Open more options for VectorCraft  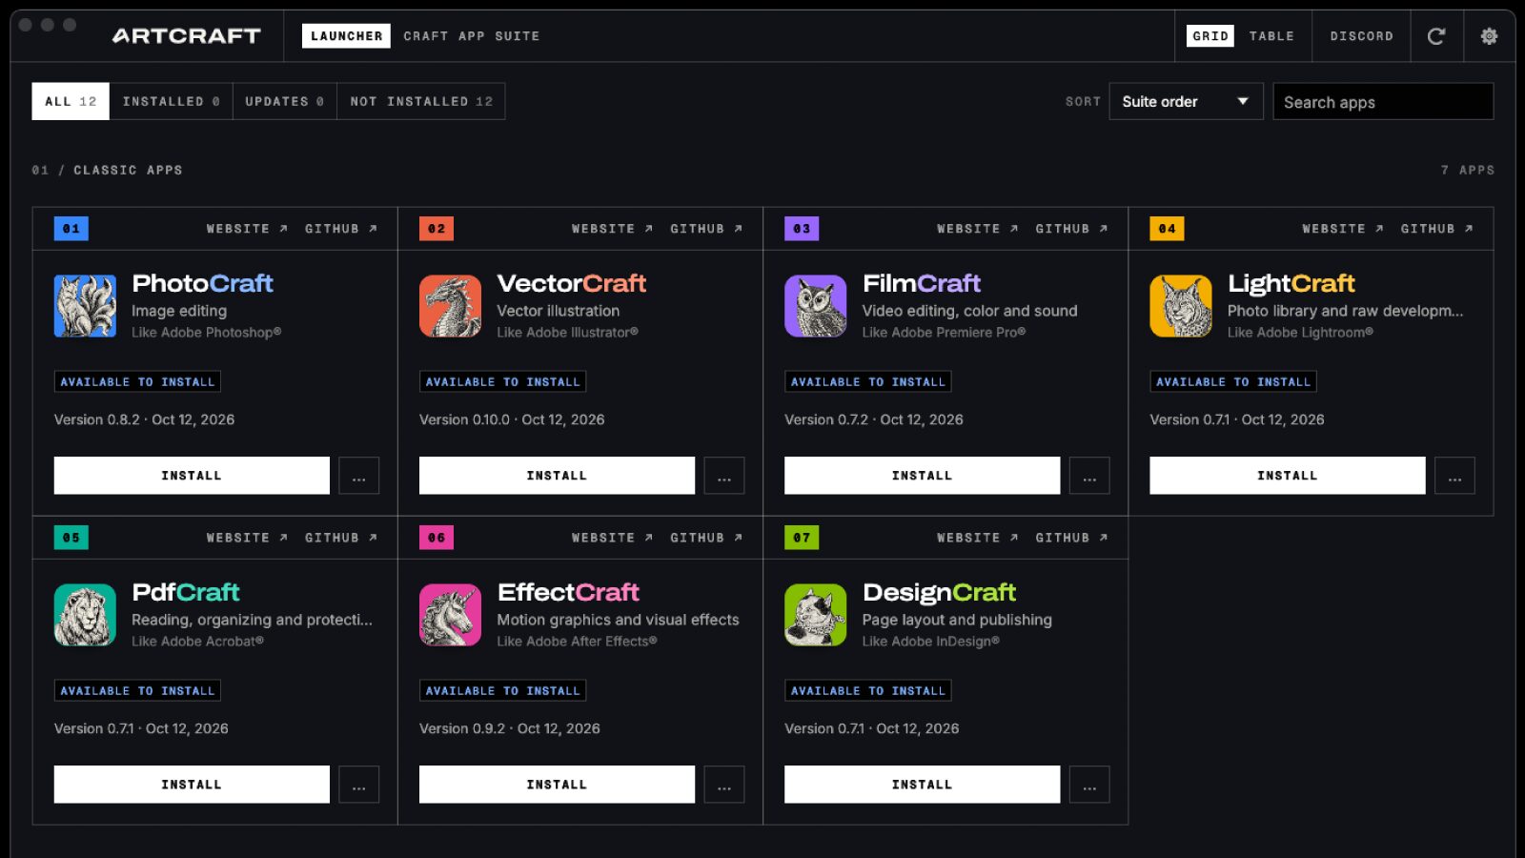tap(724, 476)
